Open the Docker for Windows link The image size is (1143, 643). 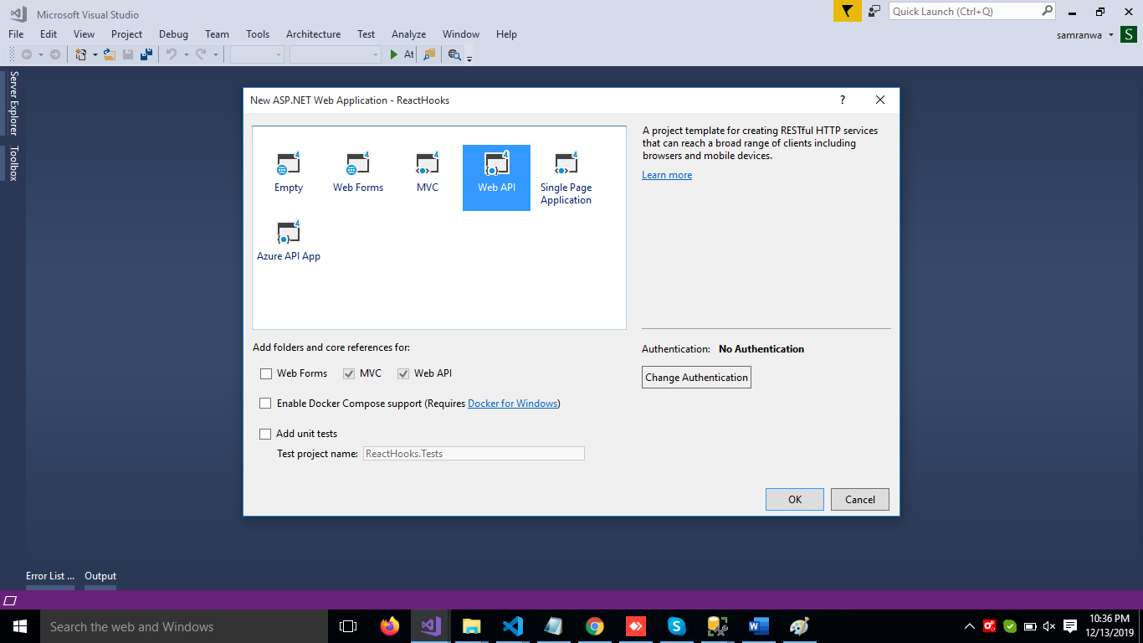(512, 404)
